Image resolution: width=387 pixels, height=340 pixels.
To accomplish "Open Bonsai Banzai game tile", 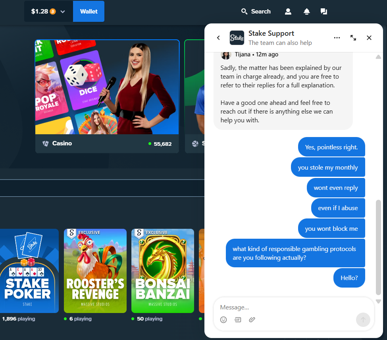I will 163,271.
